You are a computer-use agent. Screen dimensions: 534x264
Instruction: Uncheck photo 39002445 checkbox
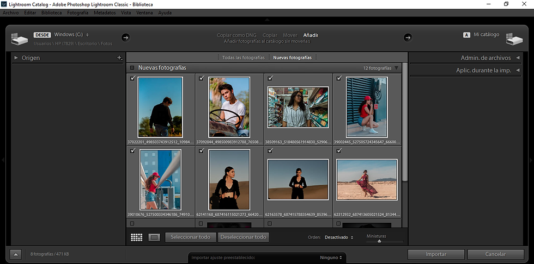[339, 78]
